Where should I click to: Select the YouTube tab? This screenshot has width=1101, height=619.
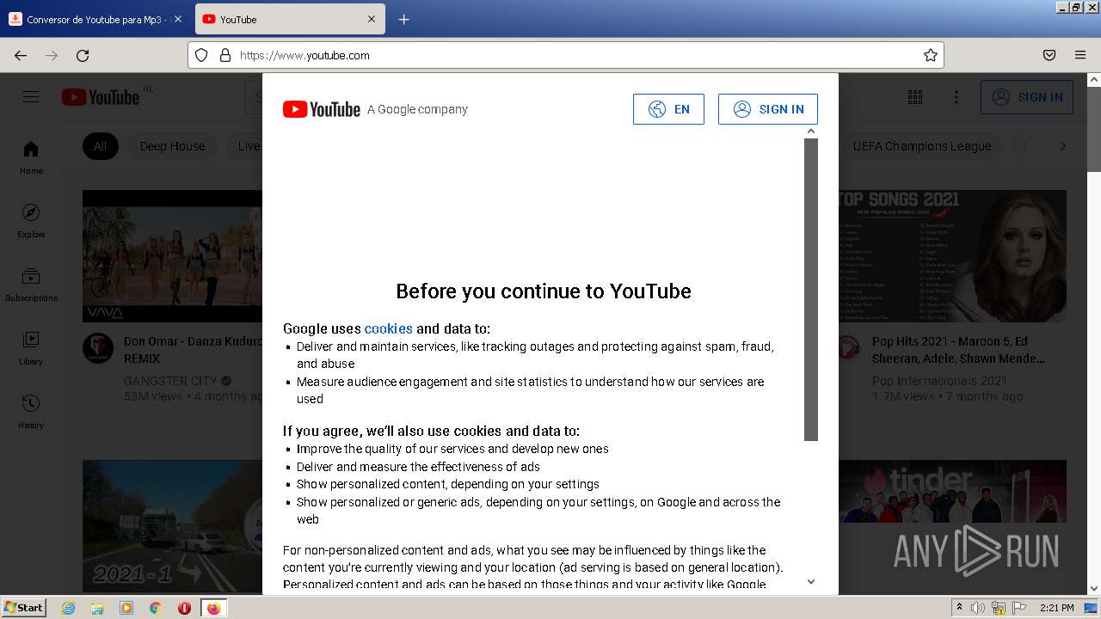point(290,19)
